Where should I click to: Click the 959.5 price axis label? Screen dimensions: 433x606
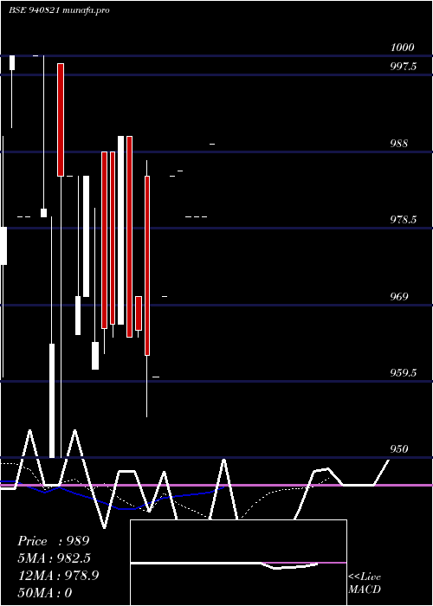tap(404, 373)
